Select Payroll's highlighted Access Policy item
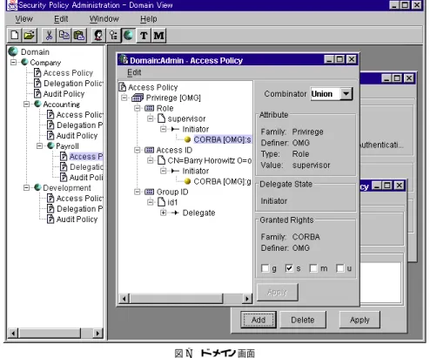Viewport: 430px width, 358px height. pos(86,157)
